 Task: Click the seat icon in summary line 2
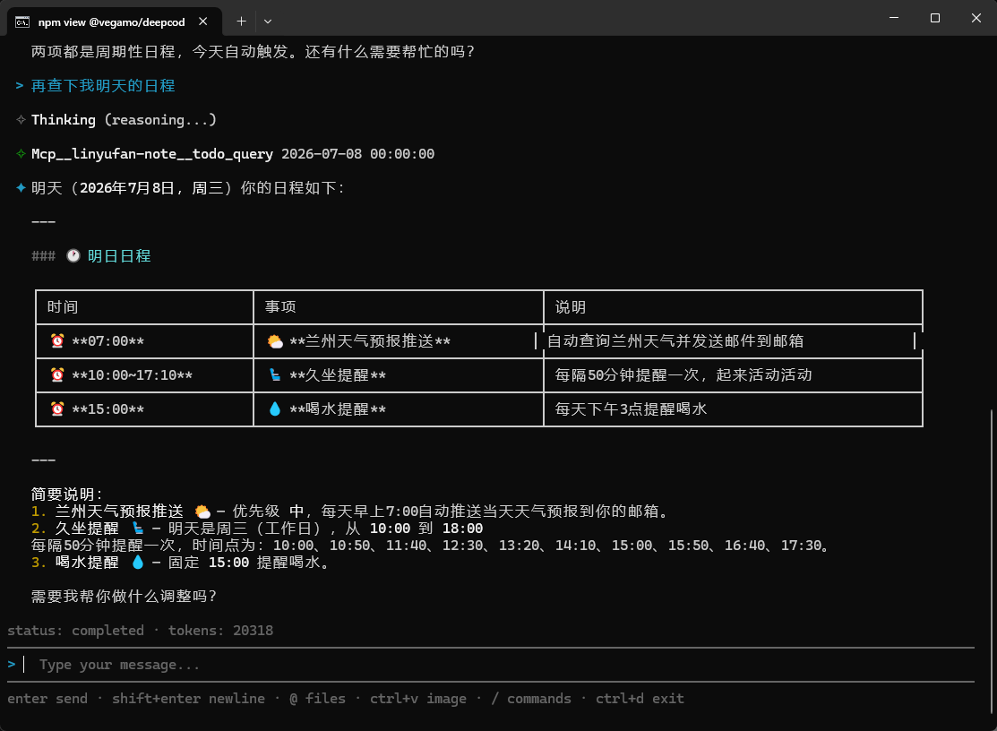[x=138, y=529]
